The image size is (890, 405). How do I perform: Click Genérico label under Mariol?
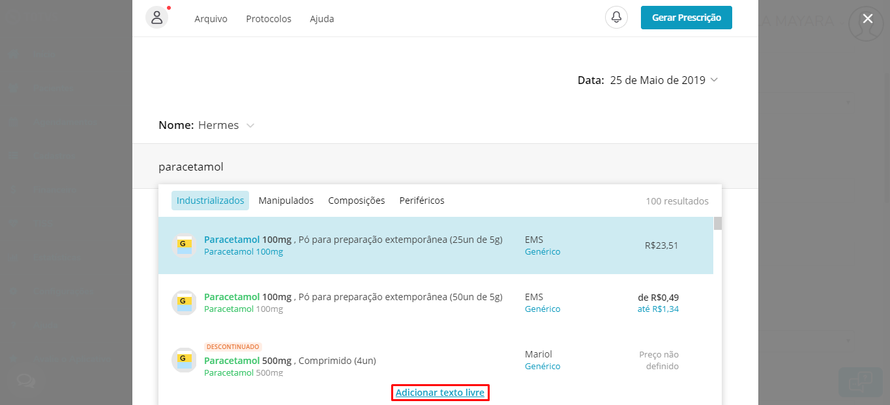tap(542, 366)
